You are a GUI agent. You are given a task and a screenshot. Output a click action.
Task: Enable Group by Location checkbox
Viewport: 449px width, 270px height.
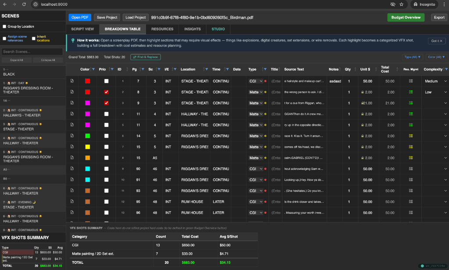(x=4, y=26)
